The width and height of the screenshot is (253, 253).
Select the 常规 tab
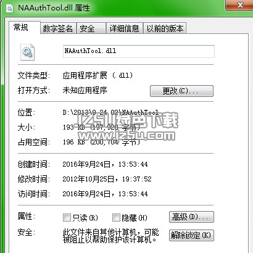25,27
